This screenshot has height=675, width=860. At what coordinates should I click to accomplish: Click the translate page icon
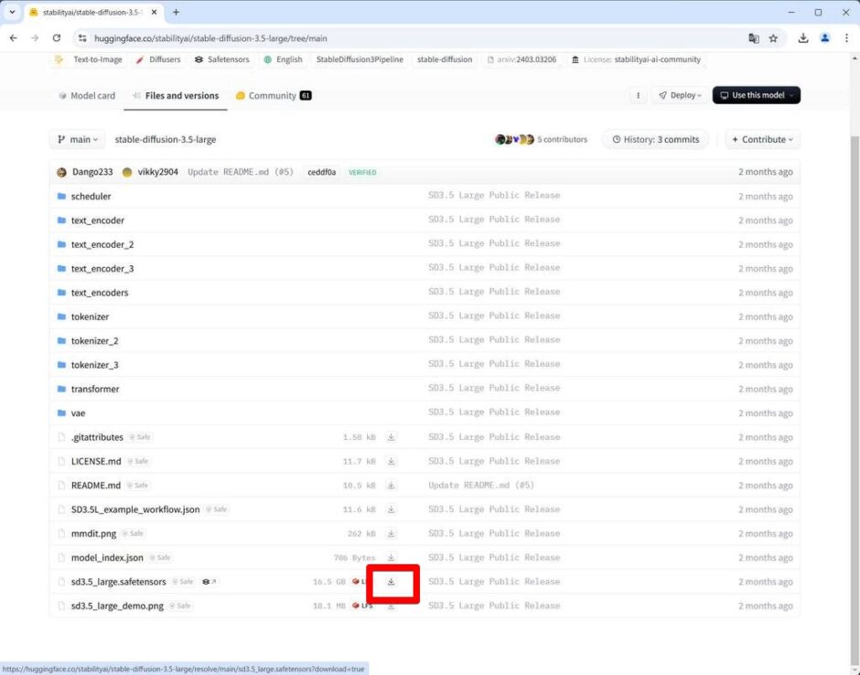753,38
